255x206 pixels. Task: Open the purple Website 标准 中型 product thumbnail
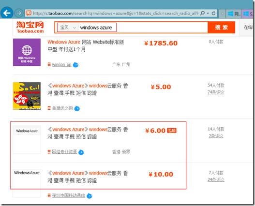[27, 52]
